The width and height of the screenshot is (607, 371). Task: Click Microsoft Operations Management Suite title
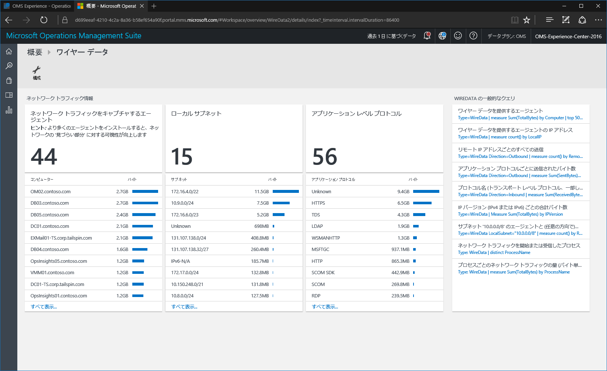(x=74, y=36)
